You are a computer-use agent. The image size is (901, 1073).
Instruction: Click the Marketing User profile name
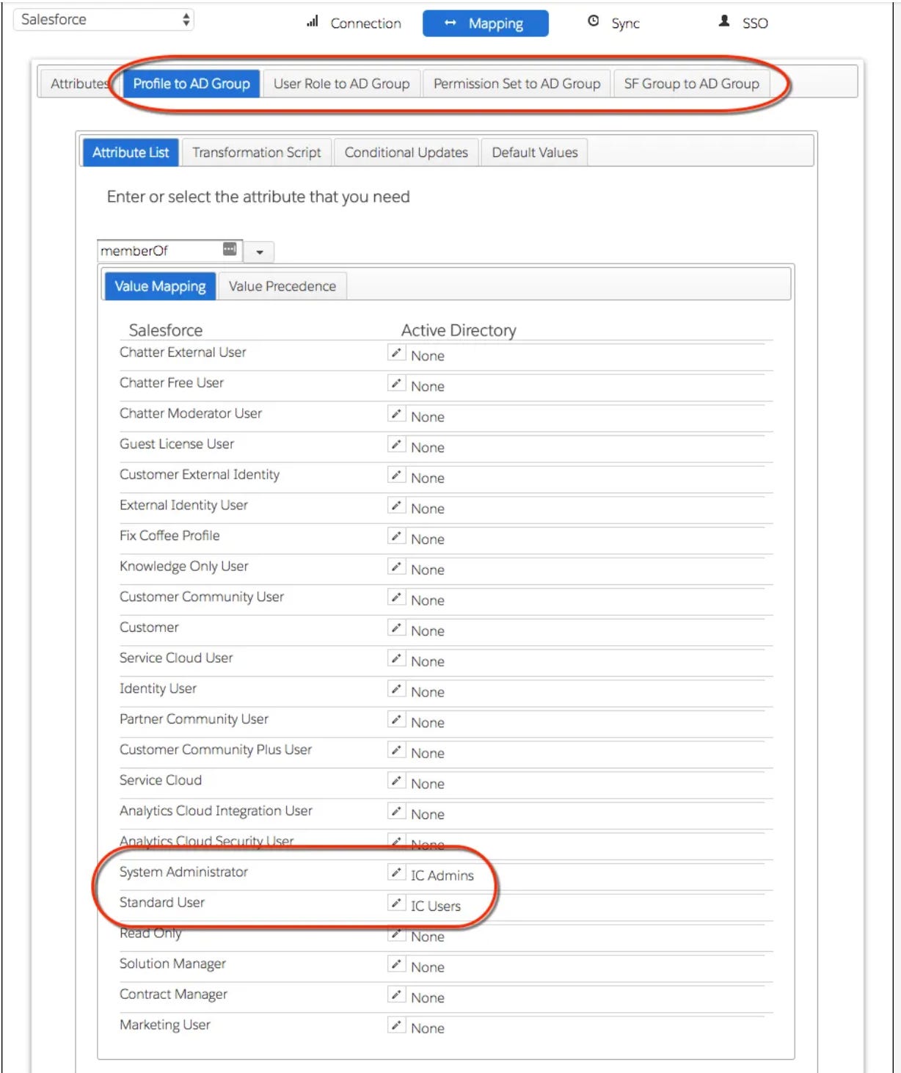click(x=165, y=1025)
